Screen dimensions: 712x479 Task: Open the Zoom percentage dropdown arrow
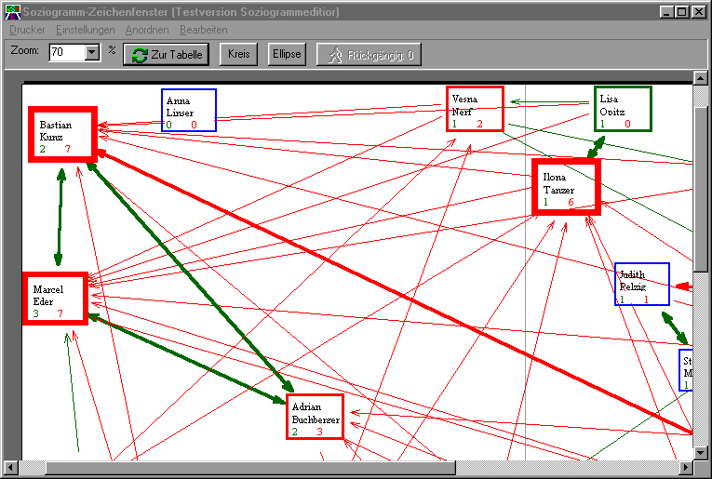pos(92,53)
